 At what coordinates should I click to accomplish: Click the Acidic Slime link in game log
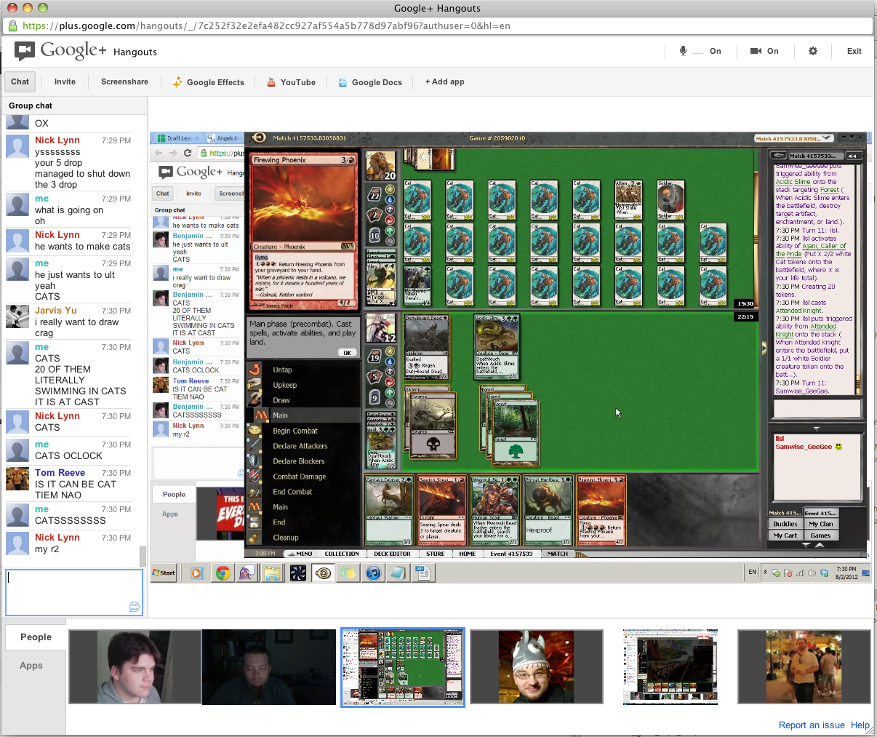pyautogui.click(x=793, y=182)
